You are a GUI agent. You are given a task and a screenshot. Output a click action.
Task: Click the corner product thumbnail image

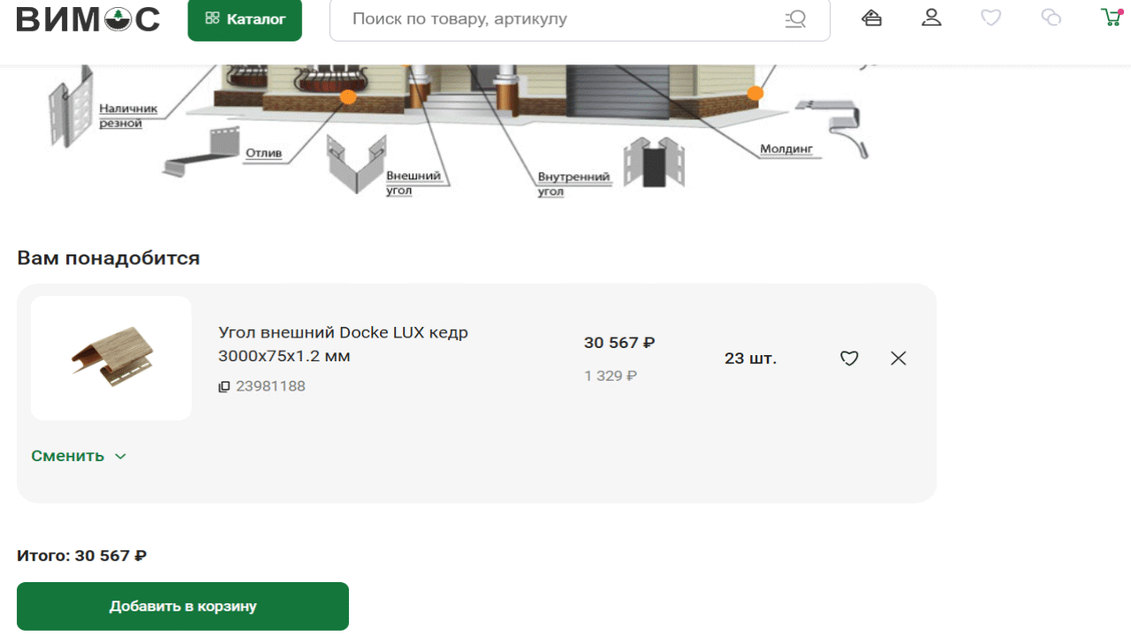tap(111, 358)
